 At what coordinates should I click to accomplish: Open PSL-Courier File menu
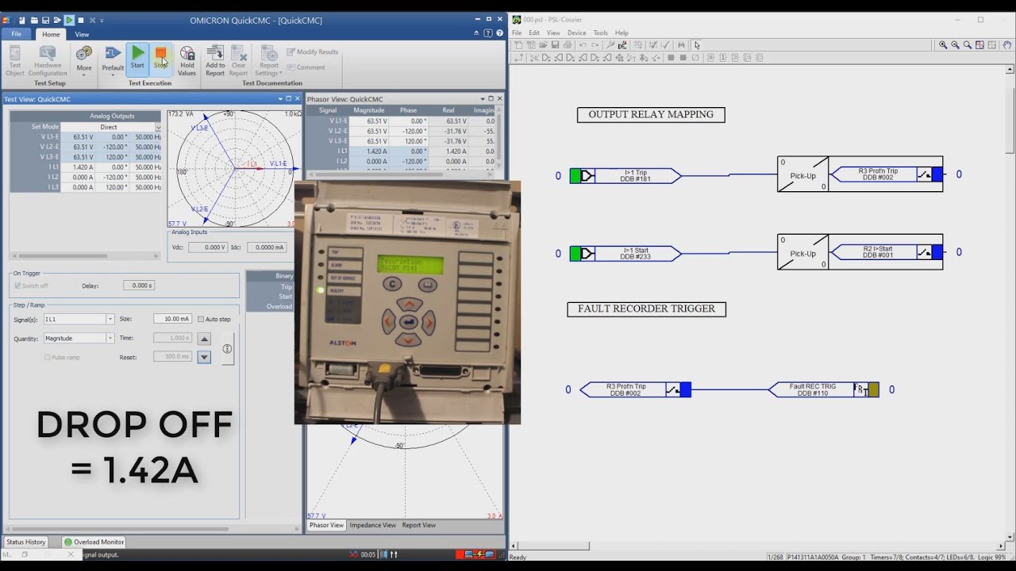coord(517,33)
